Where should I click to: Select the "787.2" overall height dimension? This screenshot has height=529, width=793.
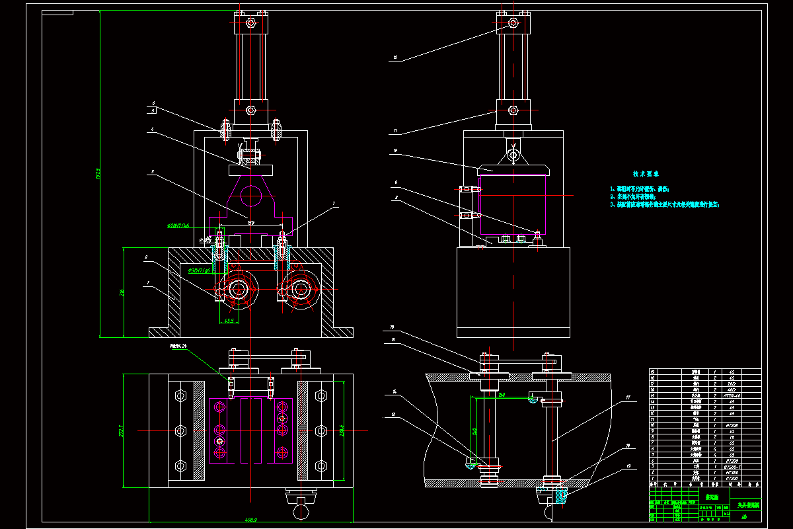click(x=98, y=174)
